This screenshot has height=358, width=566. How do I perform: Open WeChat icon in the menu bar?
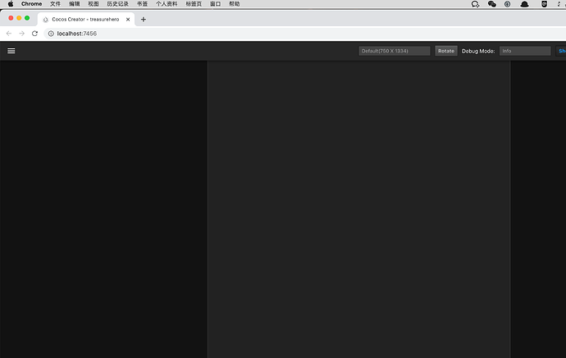[491, 4]
